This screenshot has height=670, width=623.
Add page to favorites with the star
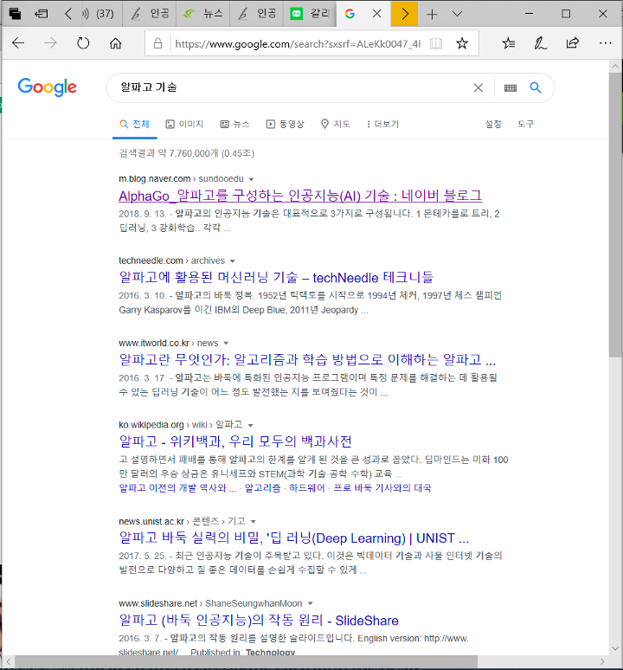461,43
